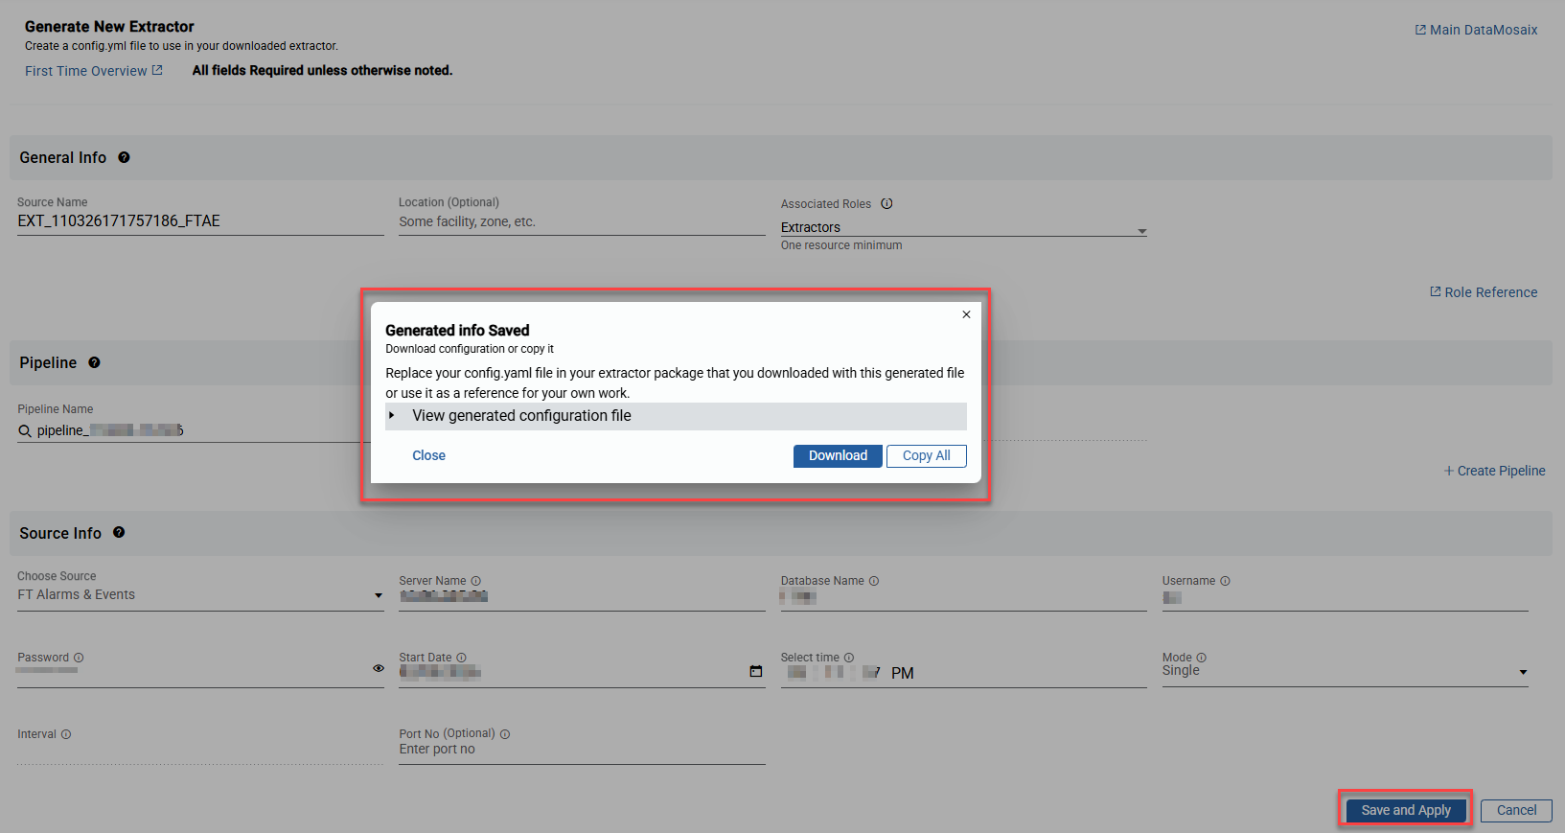
Task: Click the Select time field
Action: (x=963, y=674)
